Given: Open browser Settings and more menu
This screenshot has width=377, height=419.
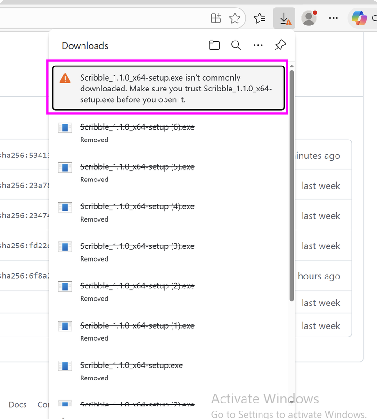Looking at the screenshot, I should click(334, 18).
